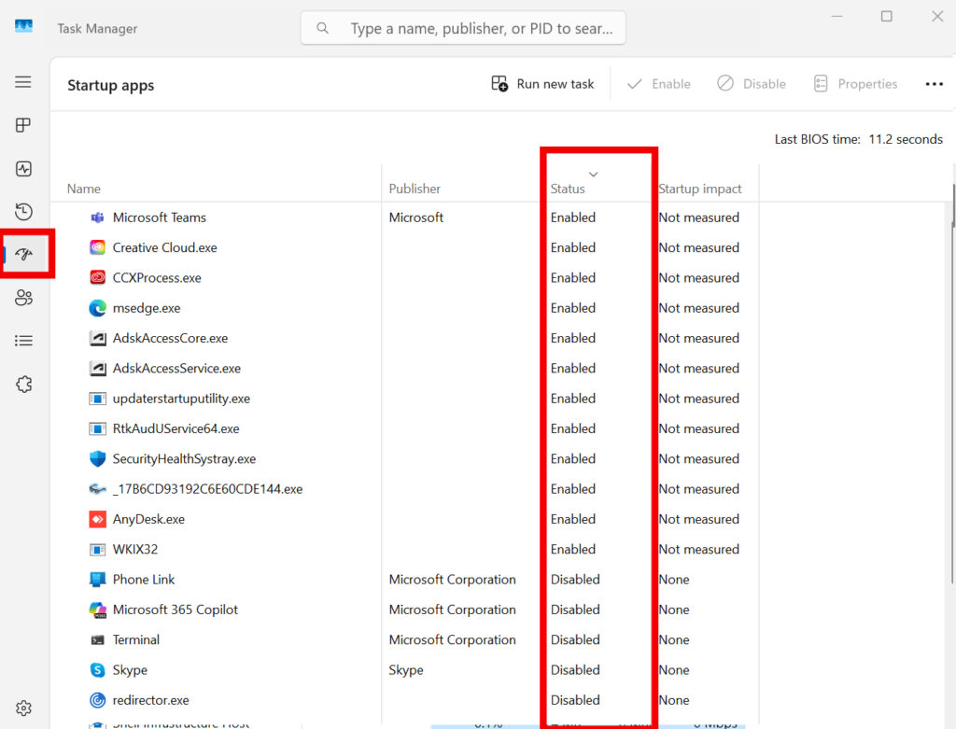Open the Details page icon
This screenshot has width=956, height=729.
coord(23,341)
